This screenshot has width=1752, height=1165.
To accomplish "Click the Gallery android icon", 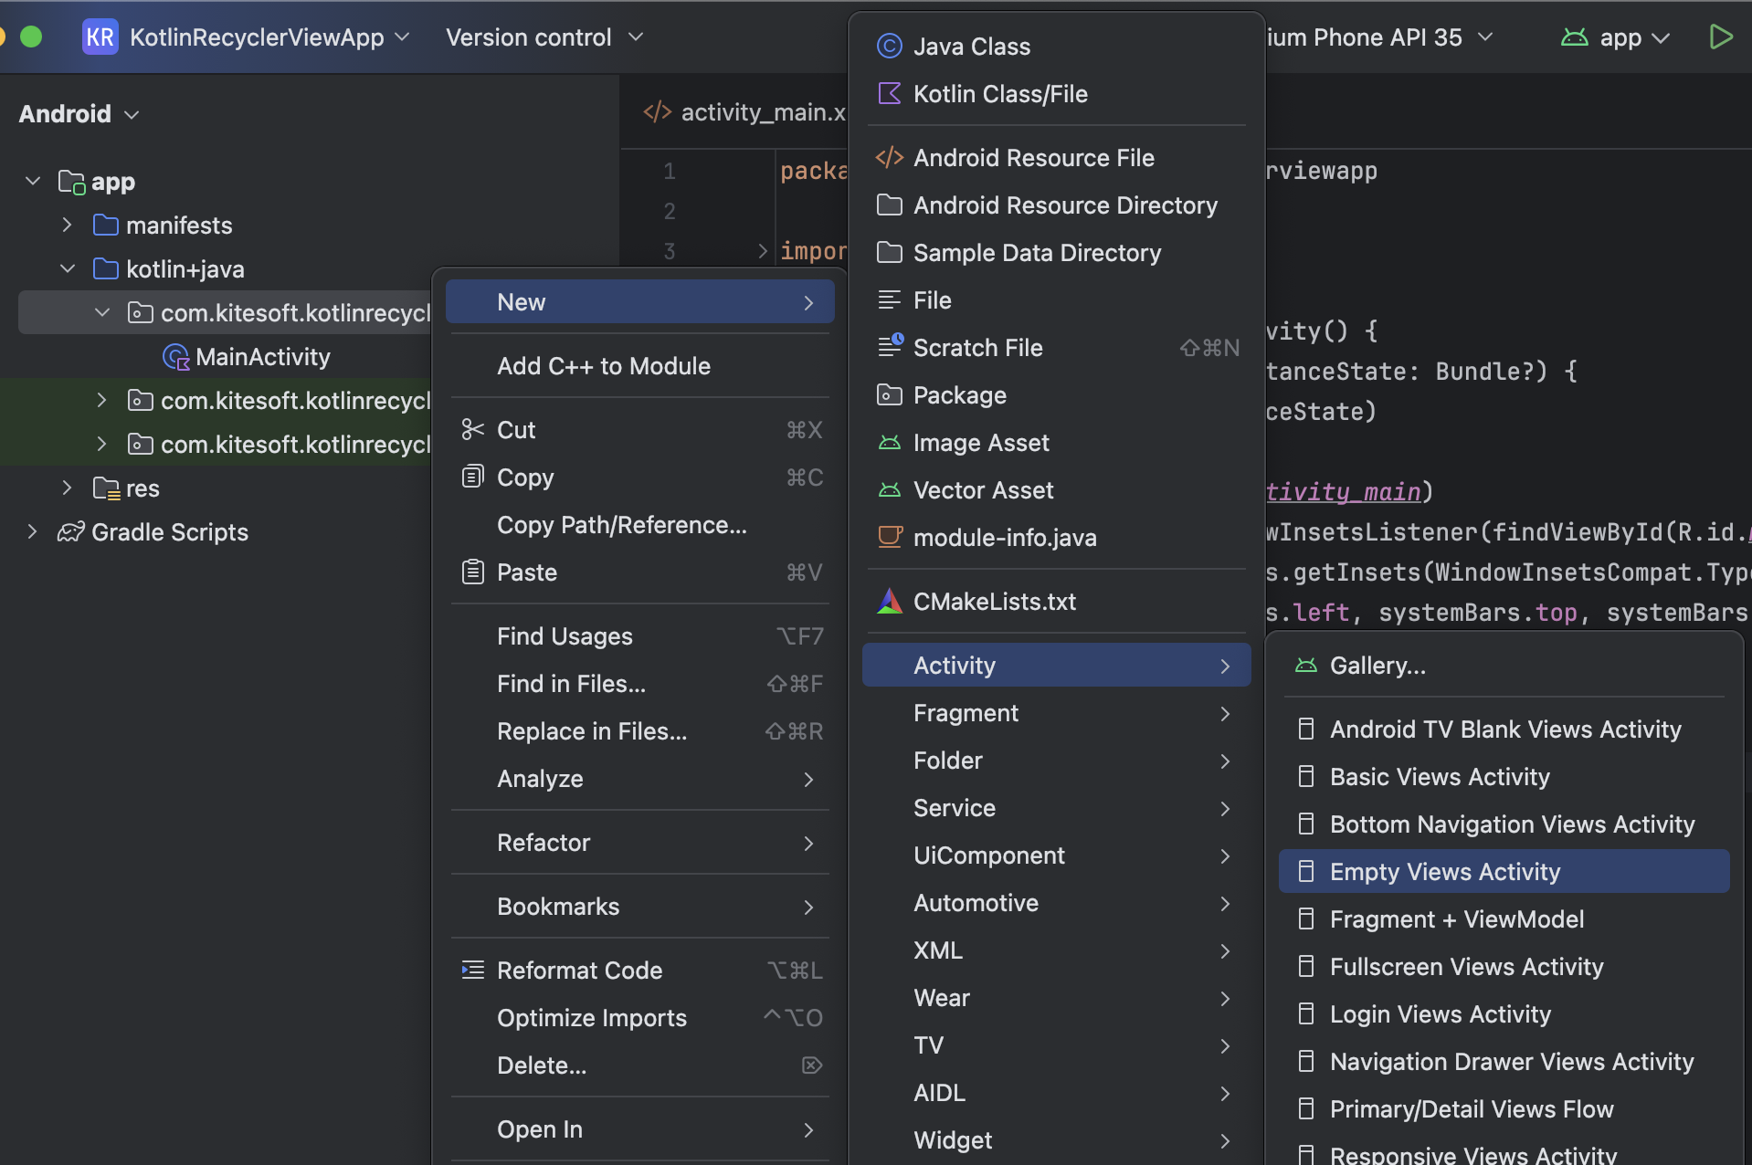I will pyautogui.click(x=1305, y=666).
